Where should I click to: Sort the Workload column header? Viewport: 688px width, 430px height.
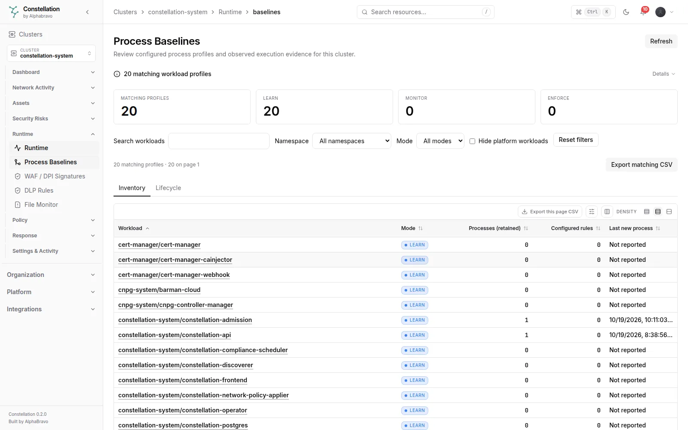[x=134, y=228]
